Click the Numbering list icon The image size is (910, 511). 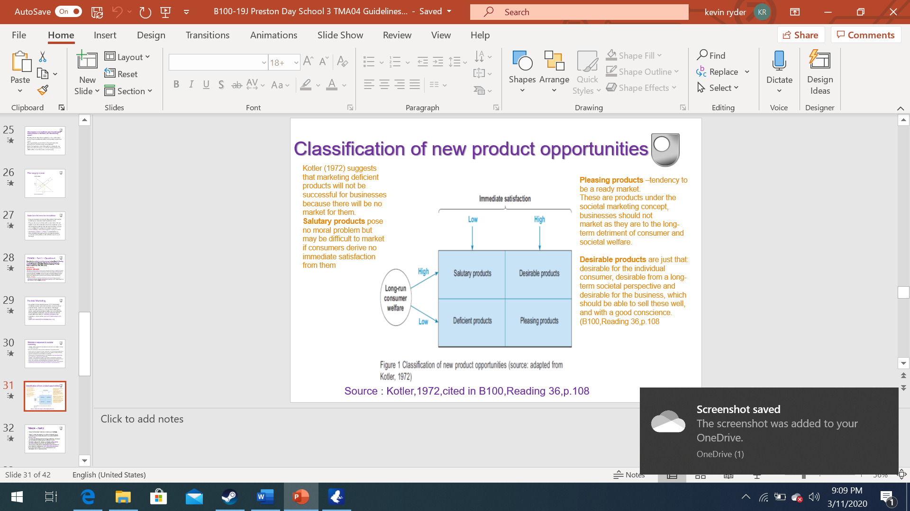click(x=395, y=62)
